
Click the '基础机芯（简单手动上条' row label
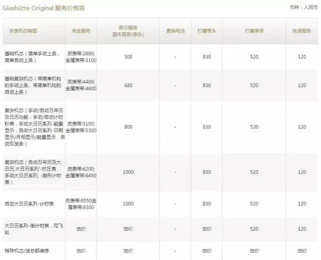tap(32, 57)
